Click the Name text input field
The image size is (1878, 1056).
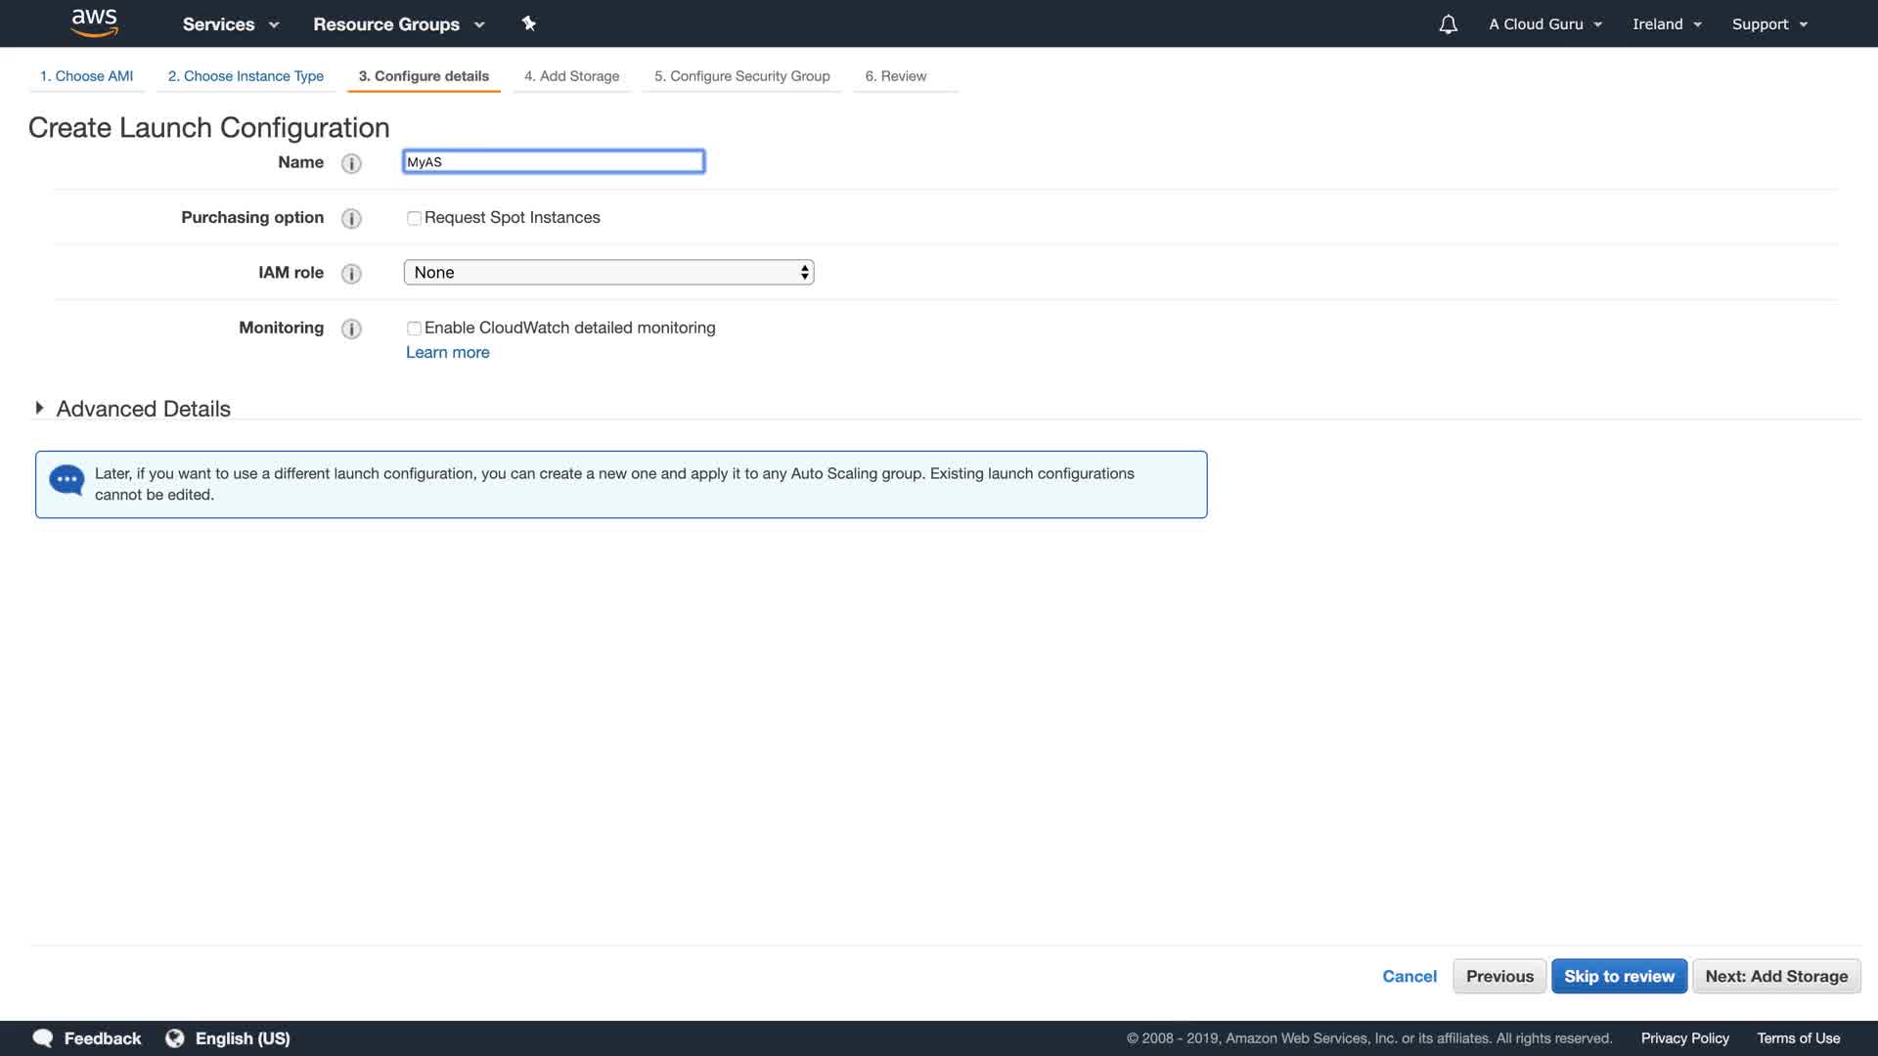pos(554,162)
